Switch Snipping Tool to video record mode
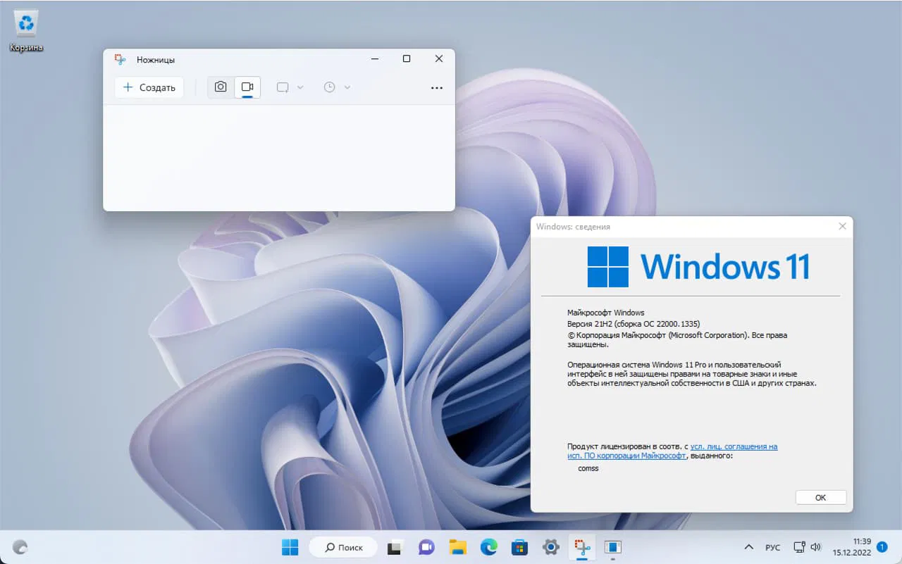The image size is (902, 564). pyautogui.click(x=247, y=87)
